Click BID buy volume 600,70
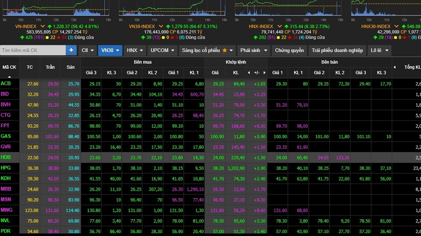Screen dimensions: 421x236 (197, 94)
